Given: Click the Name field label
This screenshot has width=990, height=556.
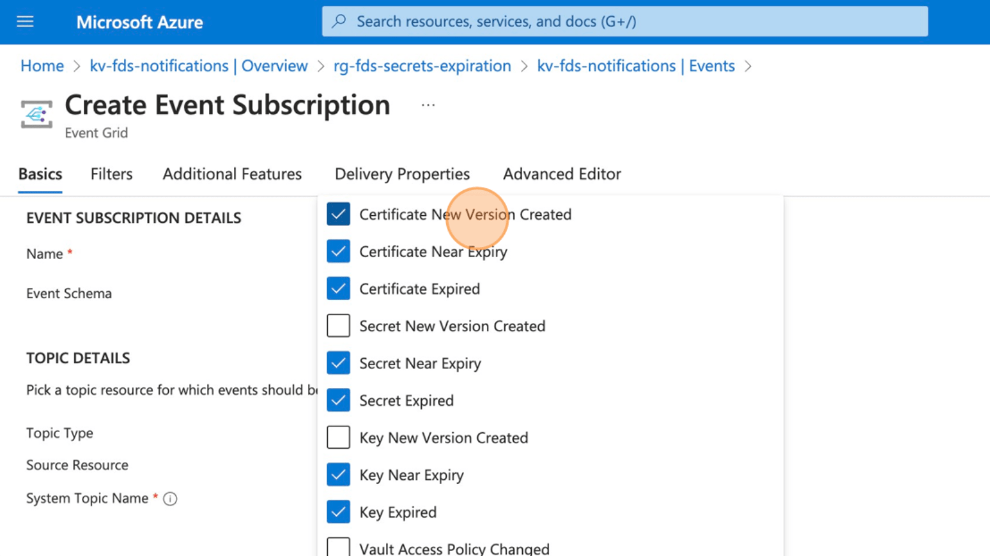Looking at the screenshot, I should click(x=45, y=254).
